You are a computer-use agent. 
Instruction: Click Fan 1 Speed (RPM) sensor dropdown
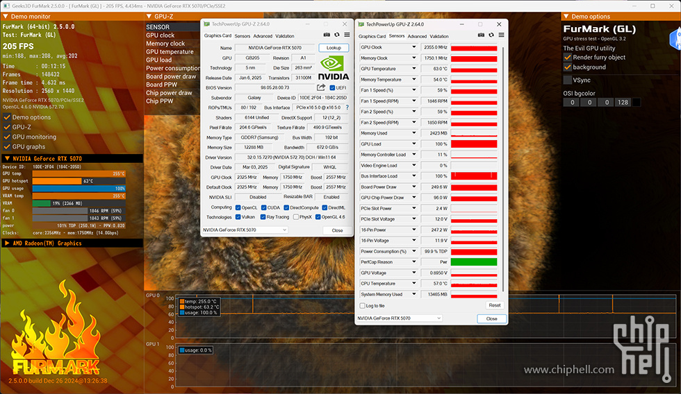[x=414, y=101]
